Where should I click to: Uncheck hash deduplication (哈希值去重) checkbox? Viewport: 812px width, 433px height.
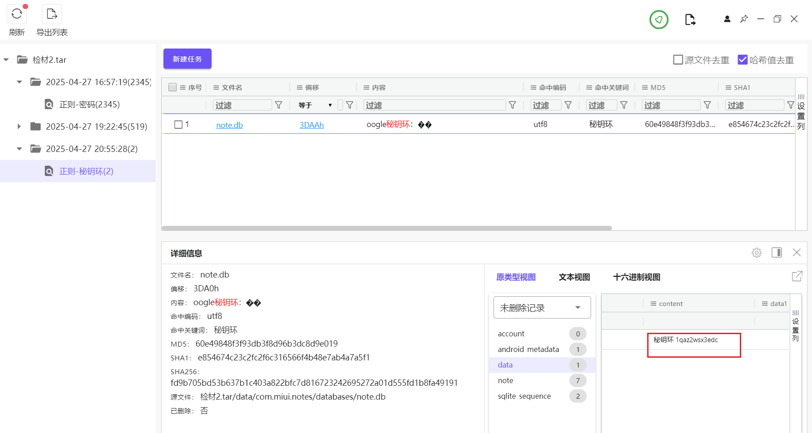coord(743,60)
